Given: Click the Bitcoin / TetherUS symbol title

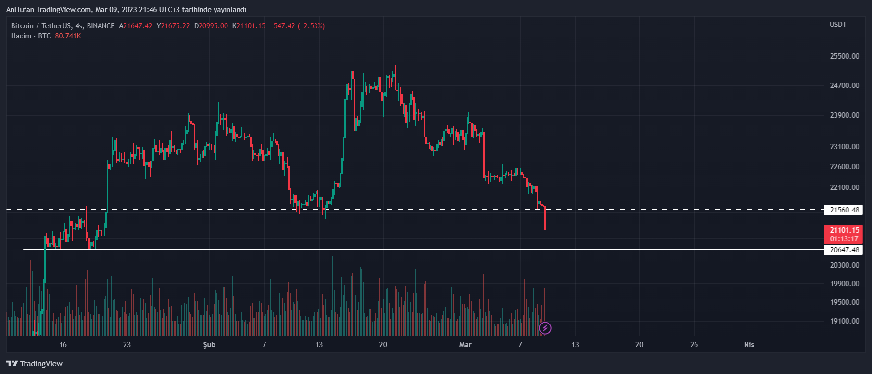Looking at the screenshot, I should [63, 26].
